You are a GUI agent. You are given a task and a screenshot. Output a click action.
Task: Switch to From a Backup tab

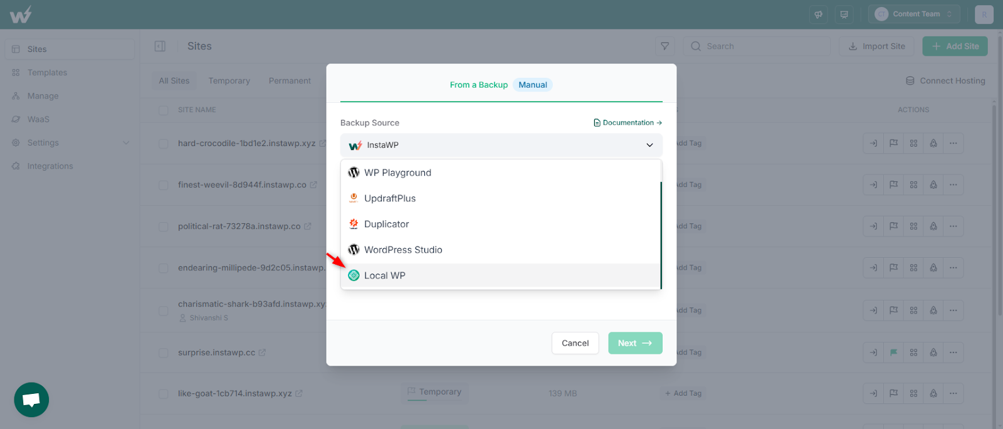(478, 85)
